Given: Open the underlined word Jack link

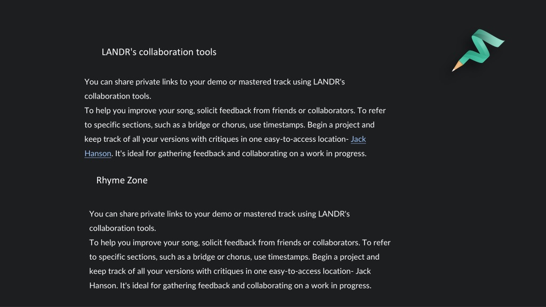Looking at the screenshot, I should point(358,139).
